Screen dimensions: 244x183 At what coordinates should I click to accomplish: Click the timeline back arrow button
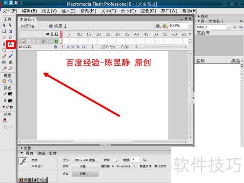pyautogui.click(x=42, y=26)
